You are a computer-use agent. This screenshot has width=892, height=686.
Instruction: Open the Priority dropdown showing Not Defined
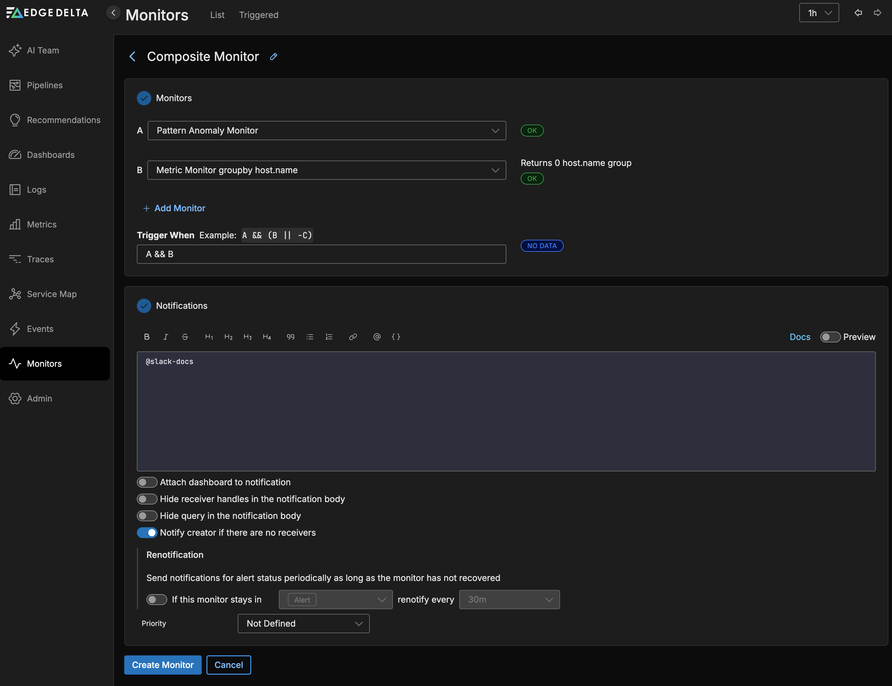click(x=303, y=624)
